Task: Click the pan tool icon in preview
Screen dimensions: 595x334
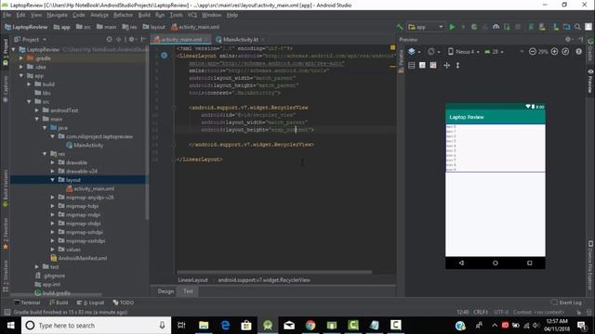Action: pyautogui.click(x=446, y=66)
